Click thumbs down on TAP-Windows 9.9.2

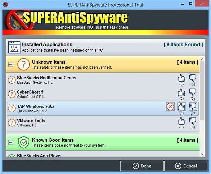point(193,107)
